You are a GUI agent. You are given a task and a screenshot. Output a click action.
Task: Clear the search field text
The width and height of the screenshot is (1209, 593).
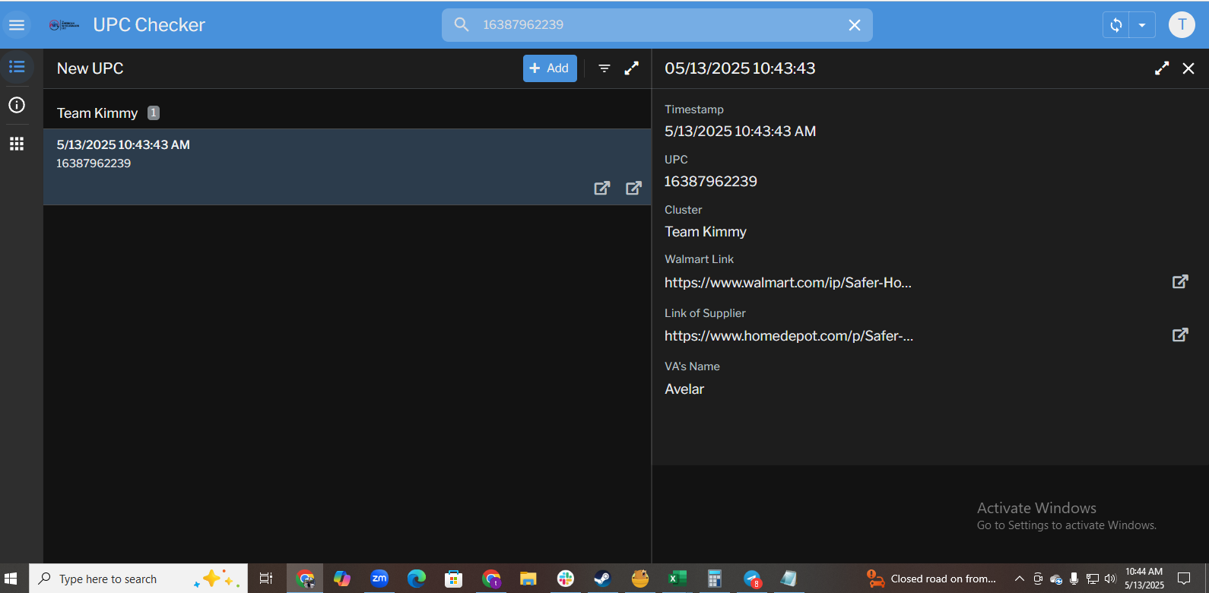pyautogui.click(x=855, y=25)
